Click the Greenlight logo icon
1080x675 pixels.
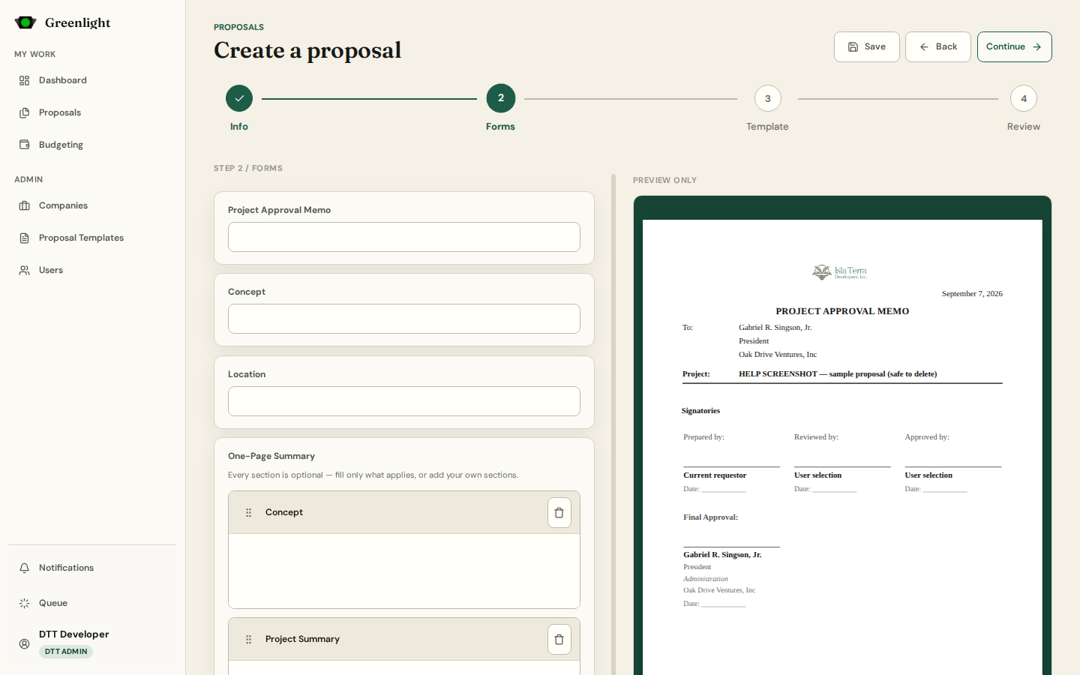point(25,22)
